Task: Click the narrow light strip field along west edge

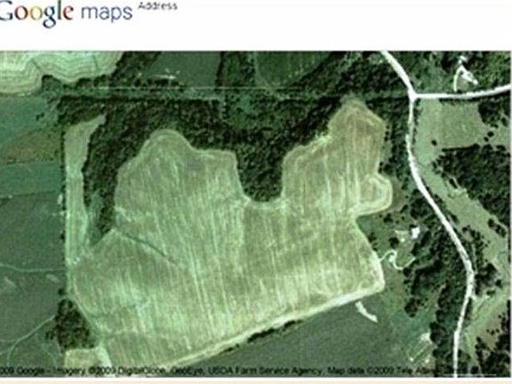Action: 76,196
